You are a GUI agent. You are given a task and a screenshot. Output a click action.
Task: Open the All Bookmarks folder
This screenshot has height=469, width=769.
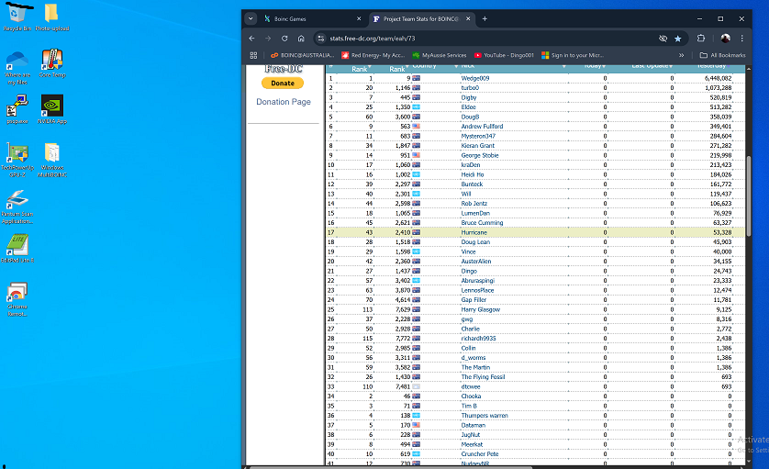click(x=722, y=55)
